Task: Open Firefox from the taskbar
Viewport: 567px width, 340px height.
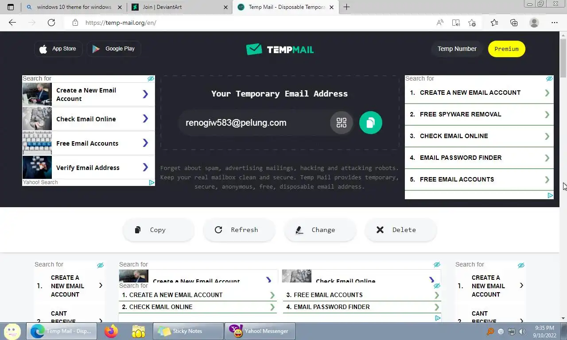Action: (111, 331)
